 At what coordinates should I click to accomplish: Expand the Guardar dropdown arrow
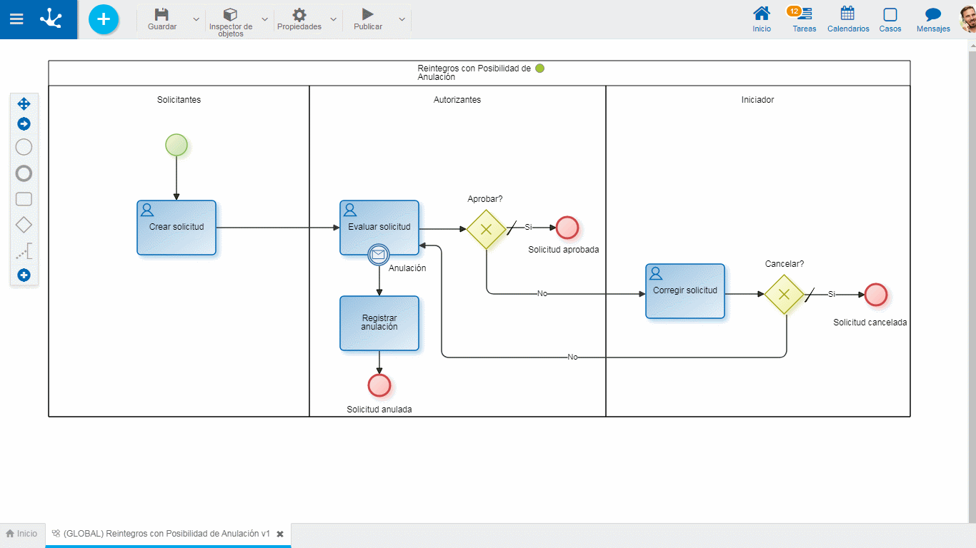click(196, 19)
